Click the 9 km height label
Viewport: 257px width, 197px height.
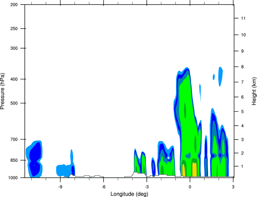(x=242, y=51)
